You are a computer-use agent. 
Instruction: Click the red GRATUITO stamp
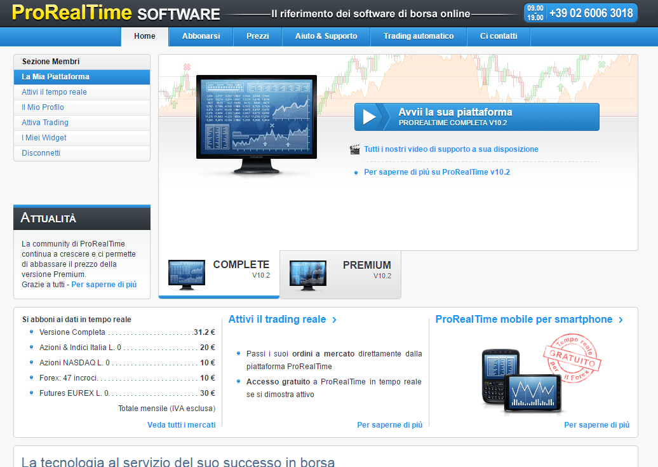(572, 358)
